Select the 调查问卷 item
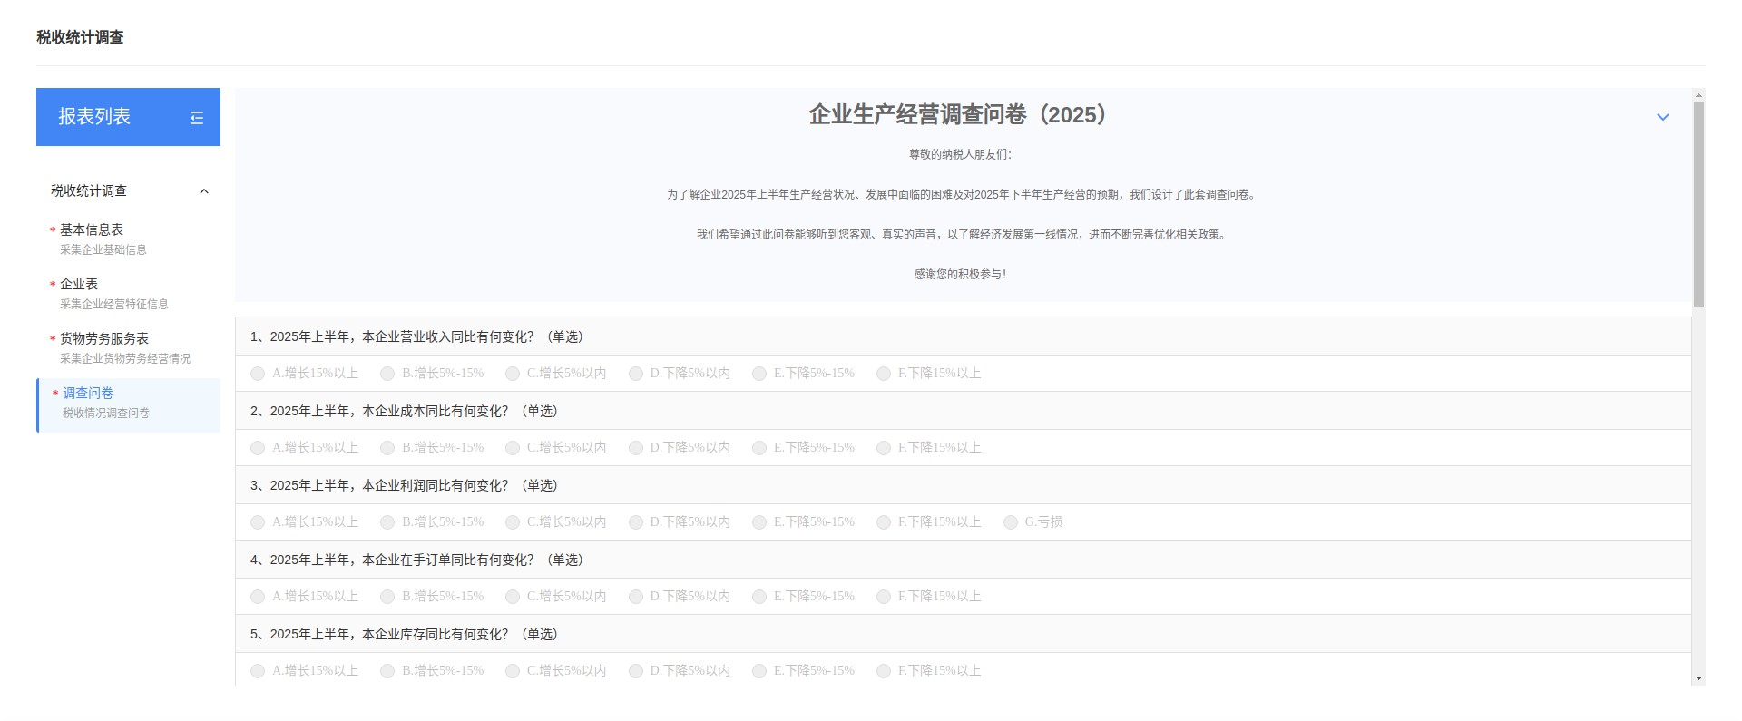1742x721 pixels. pyautogui.click(x=88, y=394)
